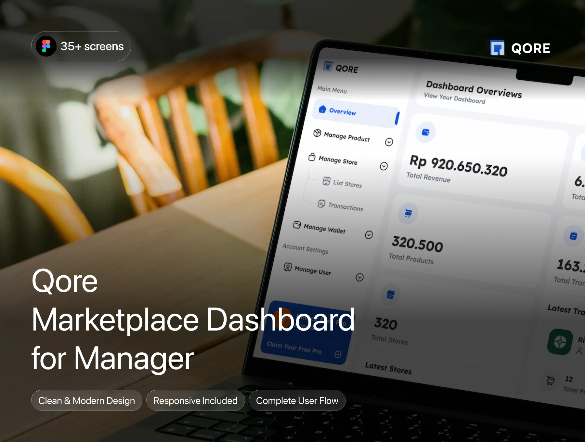Click the "Total Stores" label
585x442 pixels.
point(390,340)
